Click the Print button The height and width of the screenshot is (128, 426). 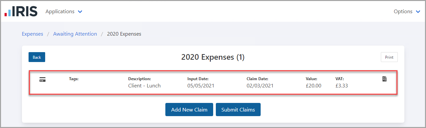[389, 57]
